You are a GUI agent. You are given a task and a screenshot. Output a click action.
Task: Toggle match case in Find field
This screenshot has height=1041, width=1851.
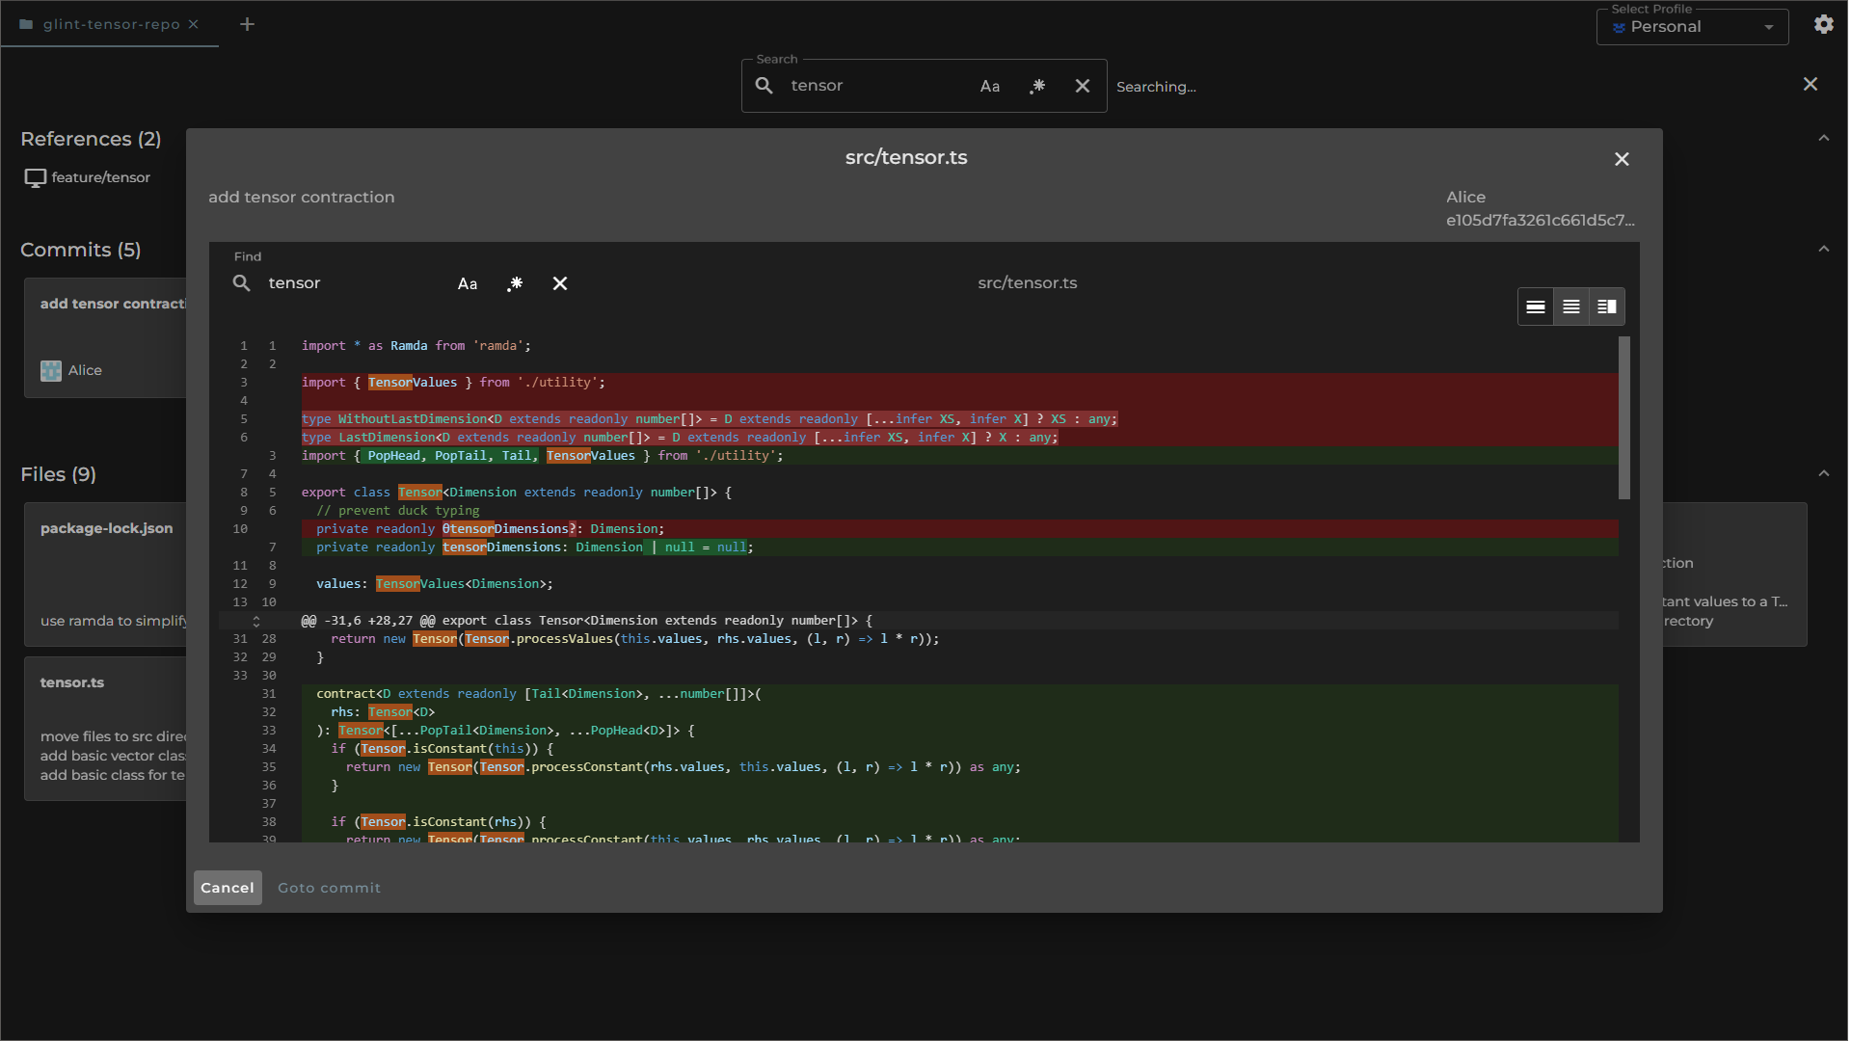point(468,283)
